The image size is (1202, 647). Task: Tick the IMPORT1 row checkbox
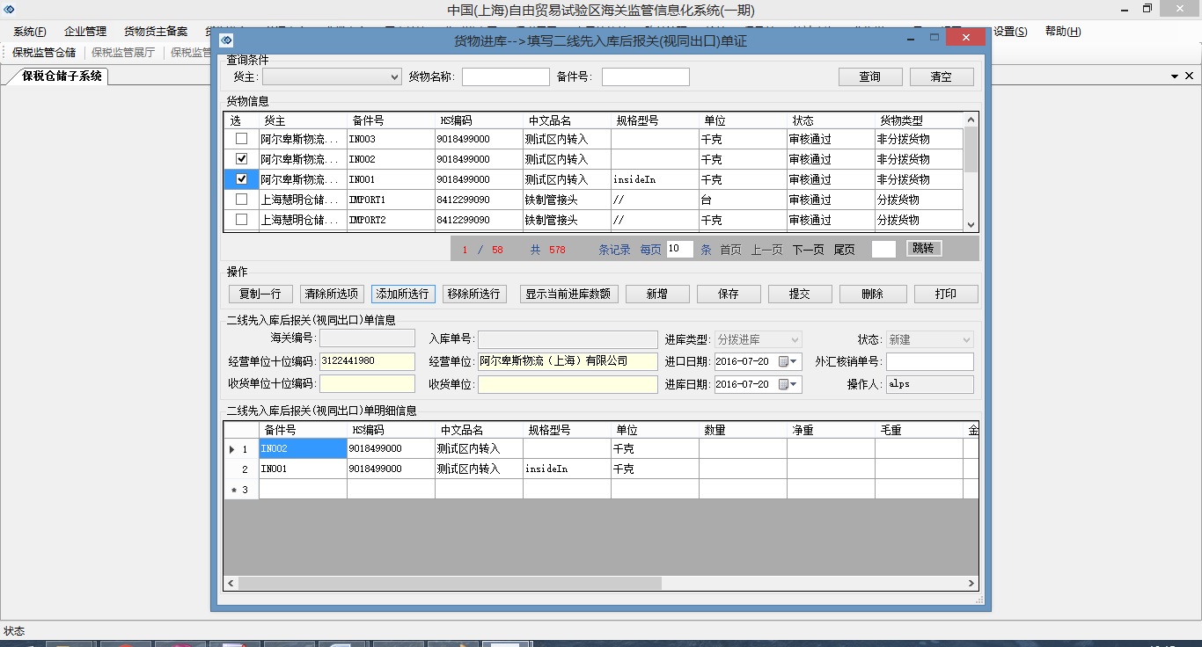pyautogui.click(x=241, y=200)
